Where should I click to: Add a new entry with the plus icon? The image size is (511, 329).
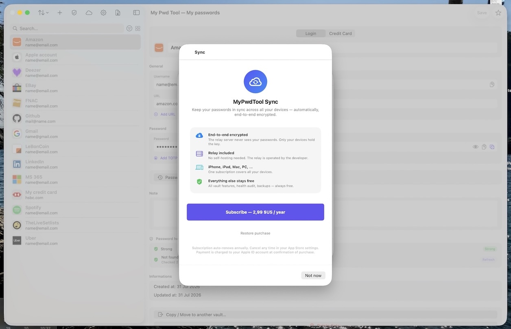point(60,13)
